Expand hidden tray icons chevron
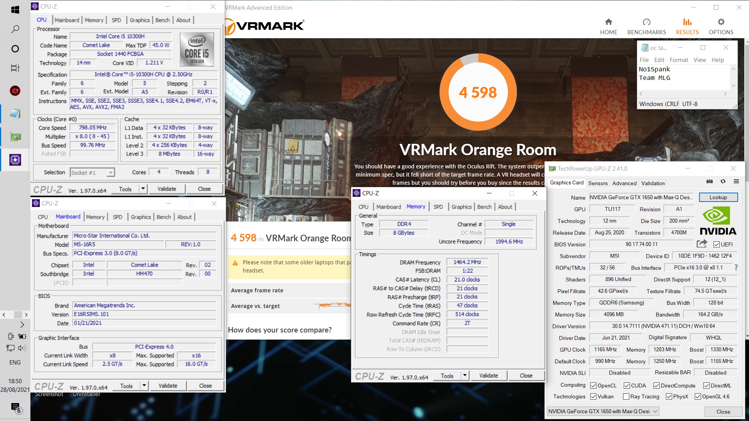Image resolution: width=749 pixels, height=421 pixels. pos(22,324)
